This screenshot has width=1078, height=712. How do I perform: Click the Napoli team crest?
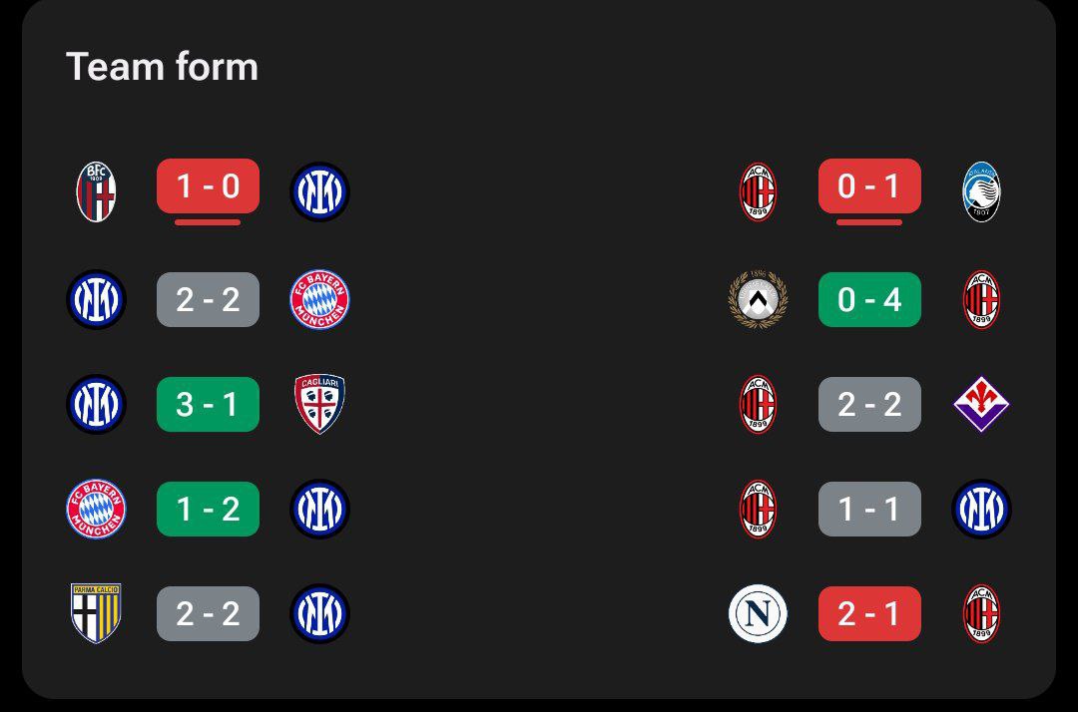click(x=758, y=613)
